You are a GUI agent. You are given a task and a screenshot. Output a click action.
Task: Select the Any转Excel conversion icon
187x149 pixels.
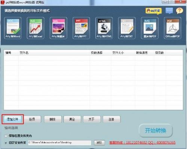click(36, 28)
